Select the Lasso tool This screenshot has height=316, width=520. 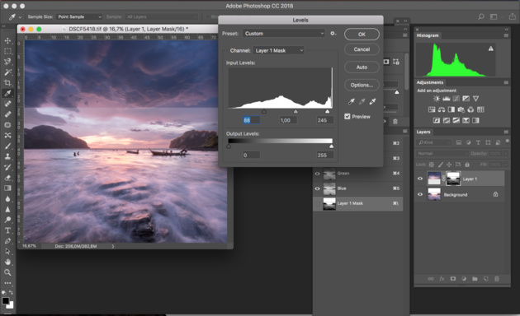click(x=7, y=62)
